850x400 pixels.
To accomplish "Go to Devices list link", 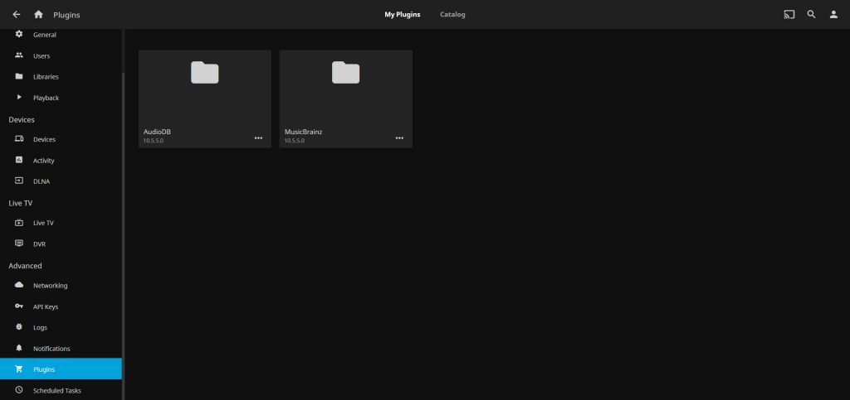I will coord(61,139).
